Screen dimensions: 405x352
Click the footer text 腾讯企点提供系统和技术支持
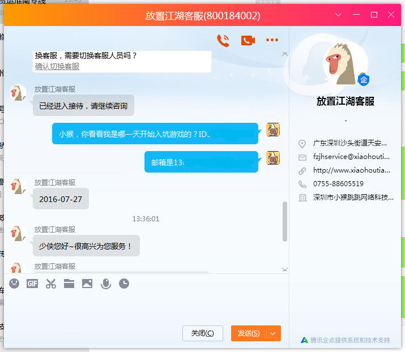coord(350,340)
